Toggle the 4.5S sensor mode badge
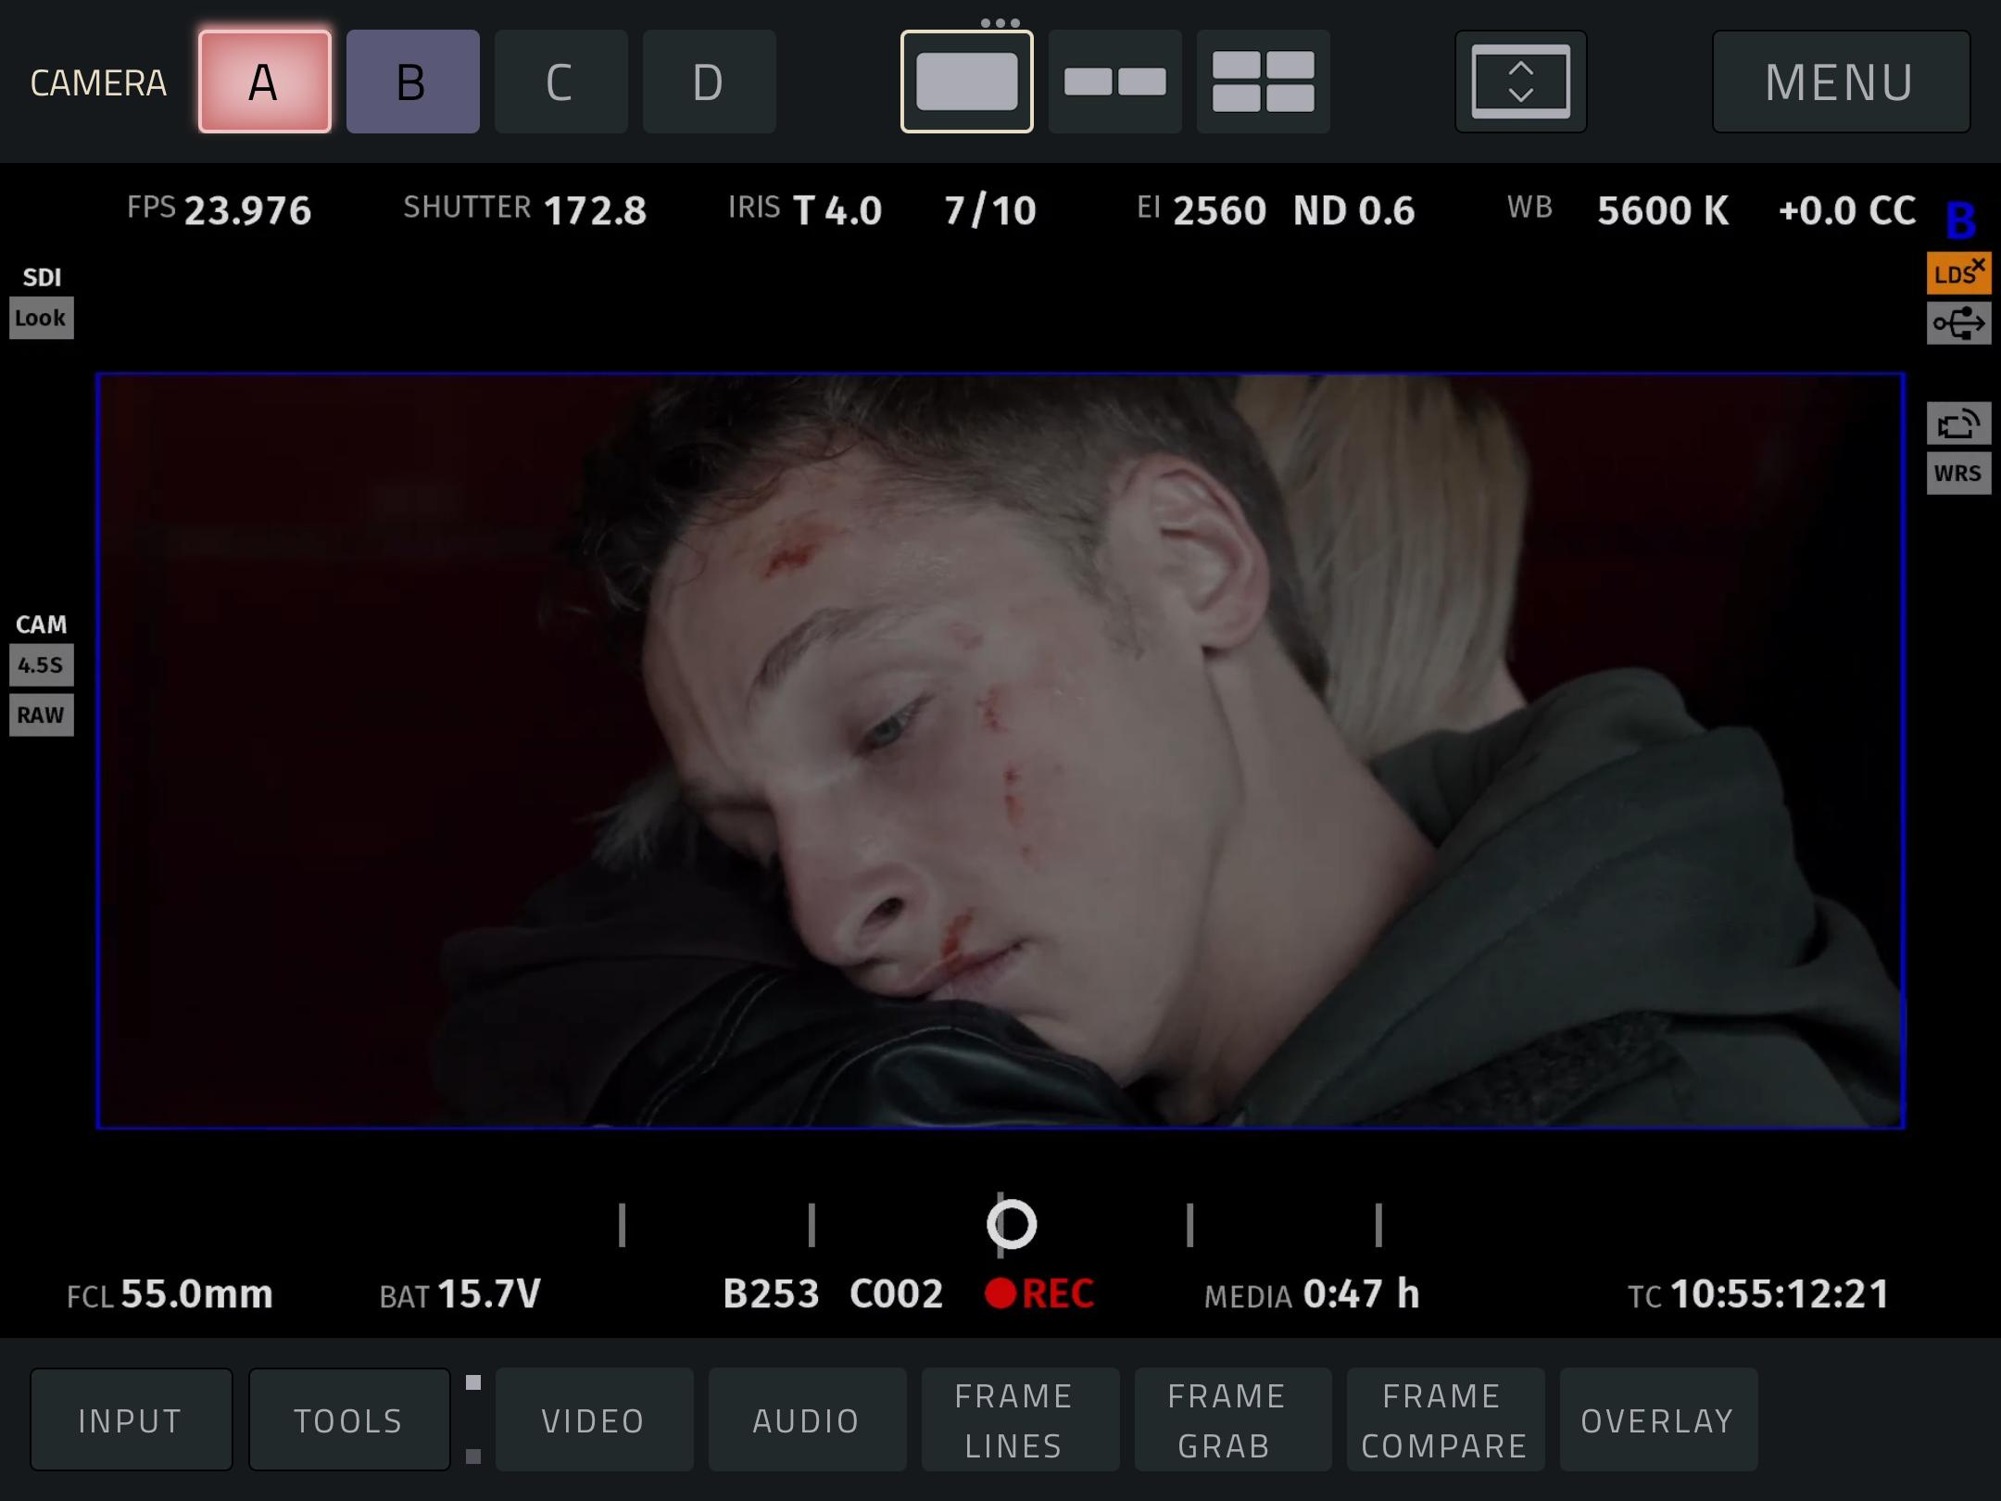The image size is (2001, 1501). 41,665
